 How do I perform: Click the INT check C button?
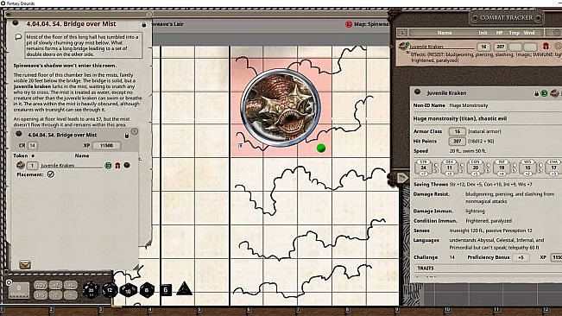pyautogui.click(x=514, y=165)
